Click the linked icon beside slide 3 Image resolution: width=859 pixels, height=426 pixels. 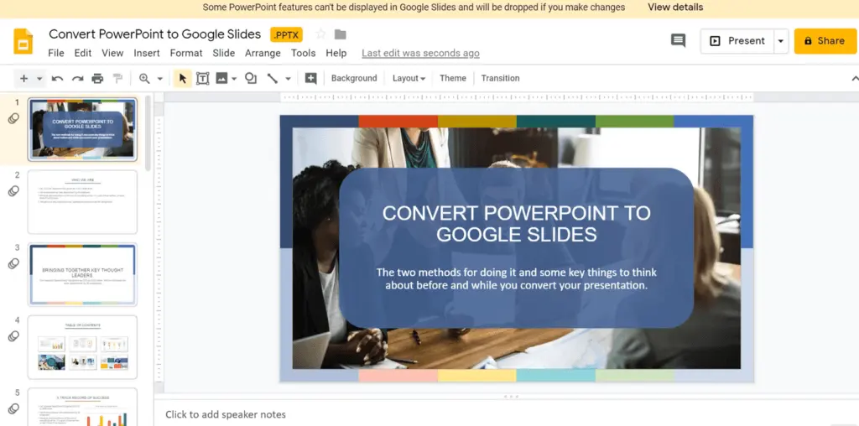pyautogui.click(x=13, y=263)
